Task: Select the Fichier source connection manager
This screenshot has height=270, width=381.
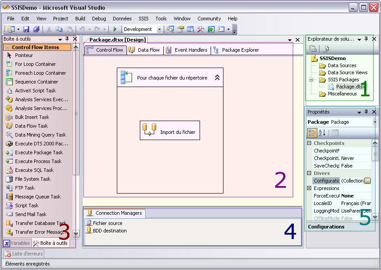Action: click(104, 223)
